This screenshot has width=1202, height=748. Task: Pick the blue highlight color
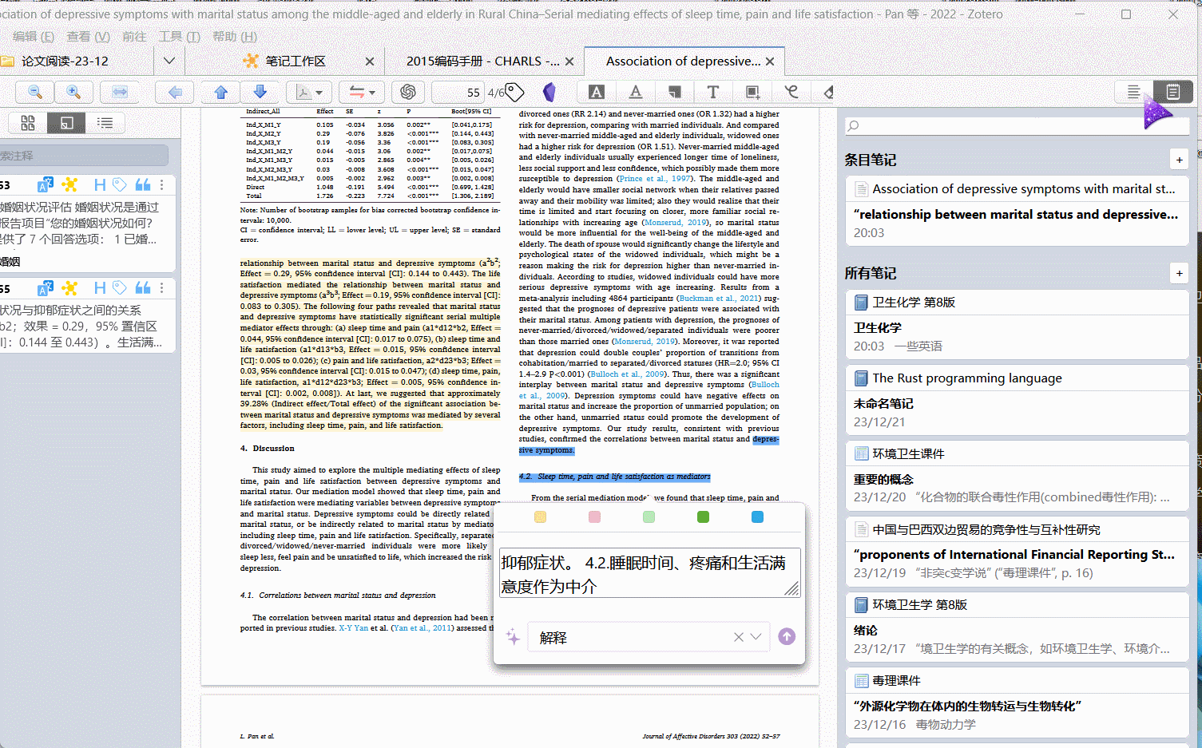757,517
